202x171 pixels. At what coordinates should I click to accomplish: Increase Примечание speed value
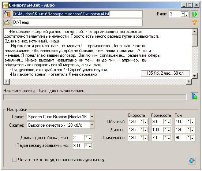[142, 138]
